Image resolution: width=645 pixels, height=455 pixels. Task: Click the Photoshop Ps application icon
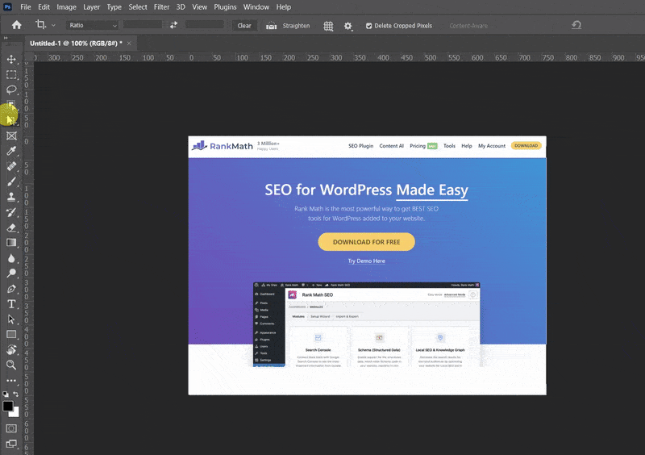click(7, 7)
